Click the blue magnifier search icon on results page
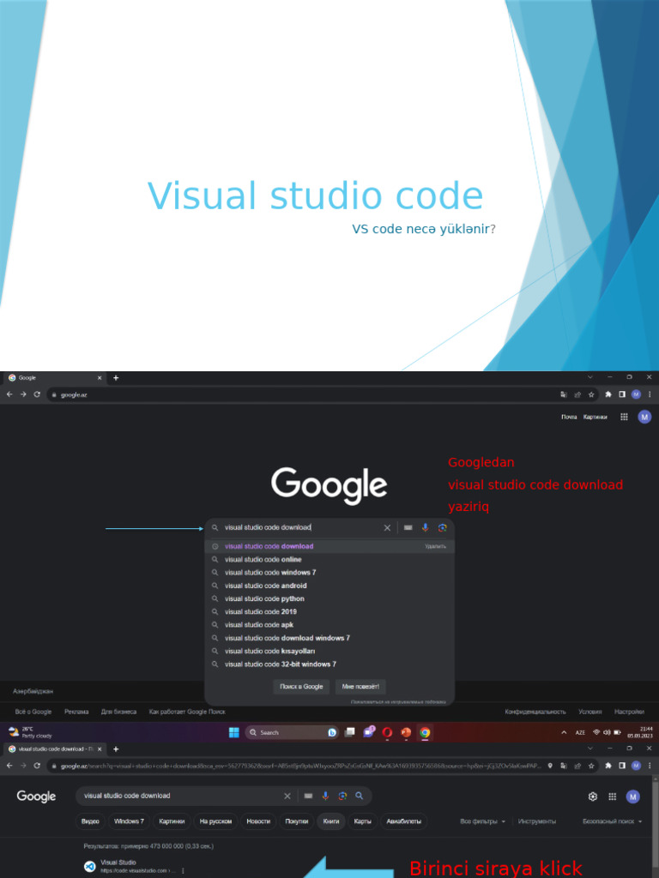Viewport: 659px width, 878px height. click(x=360, y=796)
